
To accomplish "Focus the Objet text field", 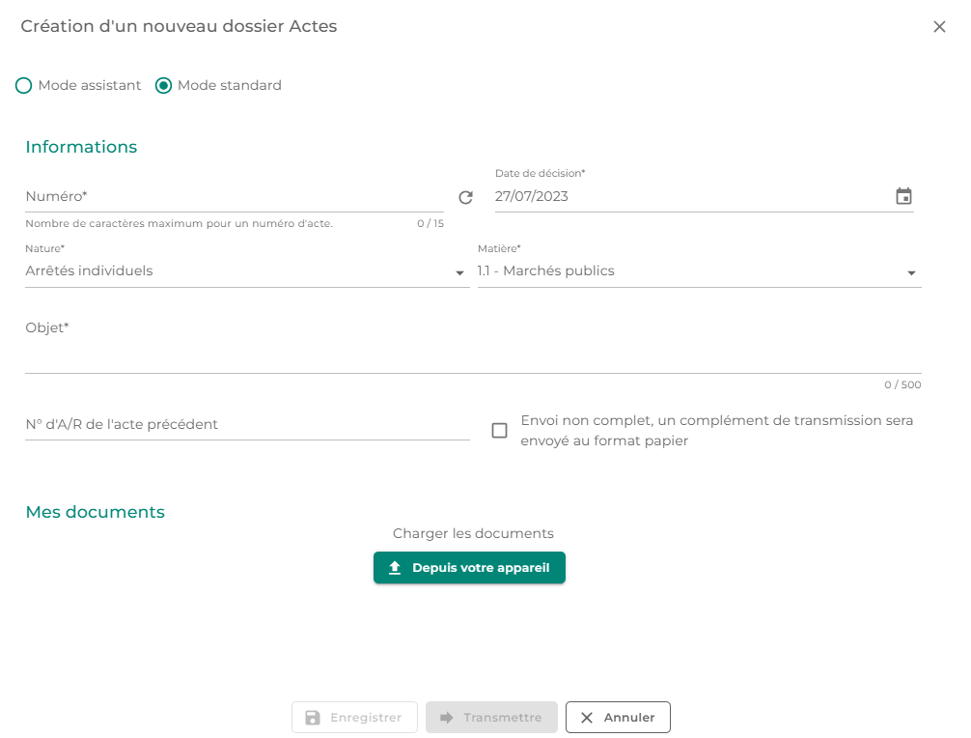I will (473, 354).
